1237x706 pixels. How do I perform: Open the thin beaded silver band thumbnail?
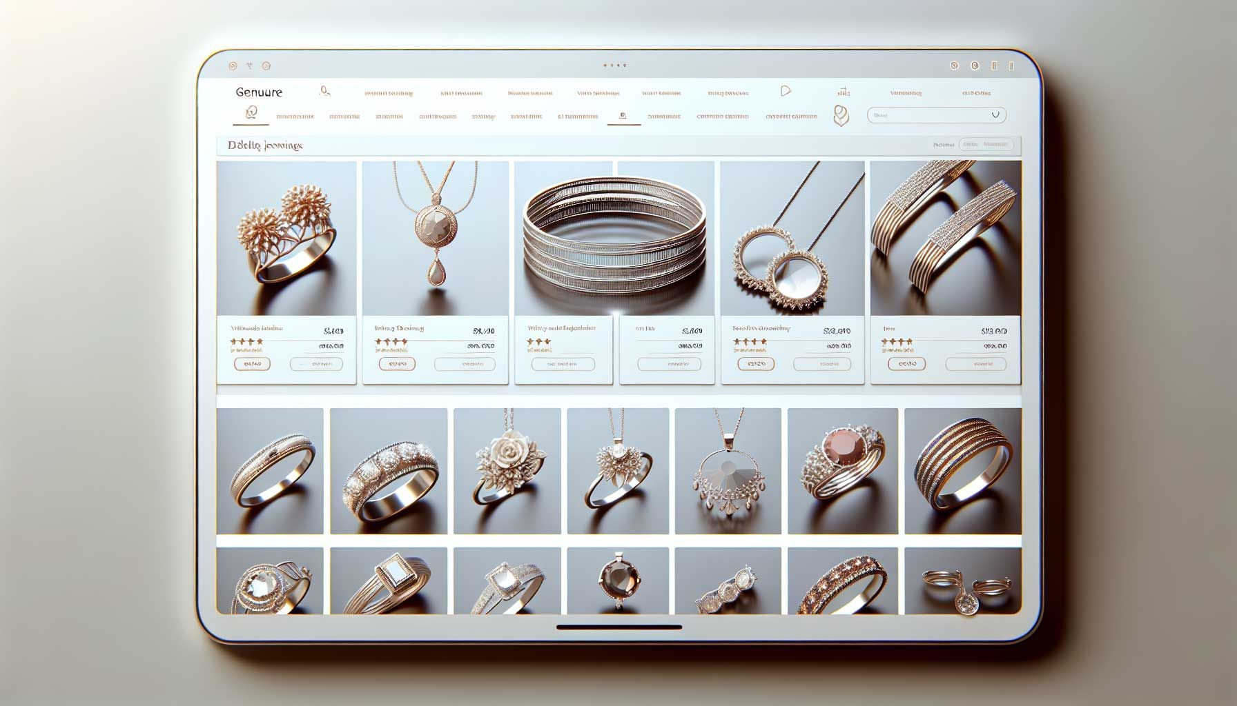pyautogui.click(x=270, y=471)
